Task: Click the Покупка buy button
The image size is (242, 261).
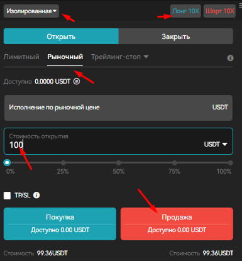Action: point(60,224)
